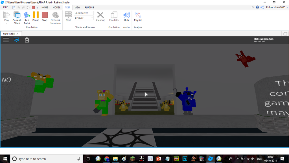Click the ENG language indicator
This screenshot has height=163, width=289.
point(259,159)
